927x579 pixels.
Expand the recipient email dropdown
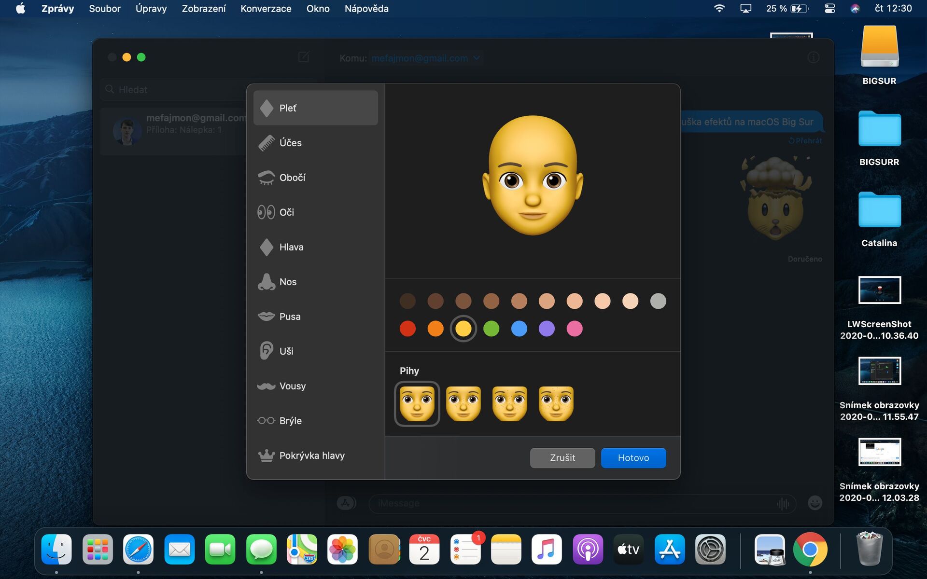click(477, 58)
